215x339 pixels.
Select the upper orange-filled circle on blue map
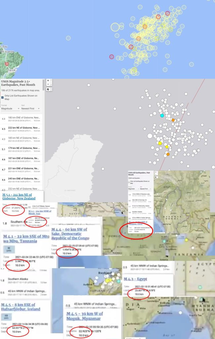(x=145, y=26)
